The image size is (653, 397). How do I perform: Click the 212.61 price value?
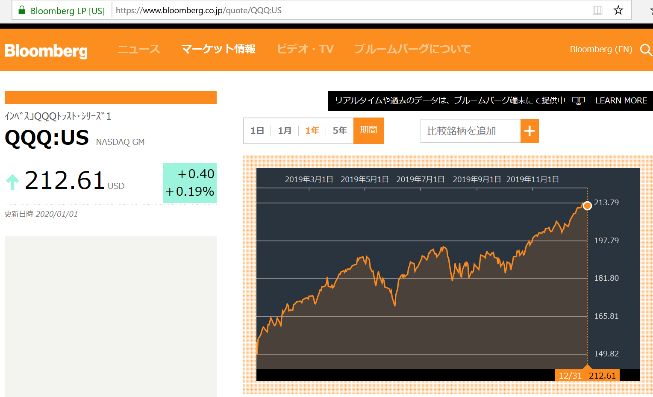point(65,181)
